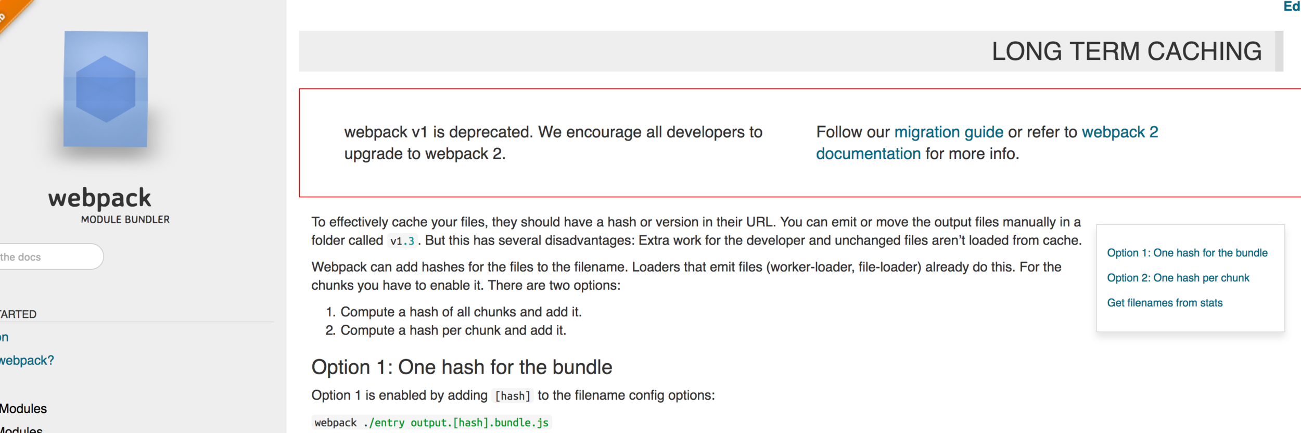Open the Edit link at top right
This screenshot has height=433, width=1301.
(1292, 6)
